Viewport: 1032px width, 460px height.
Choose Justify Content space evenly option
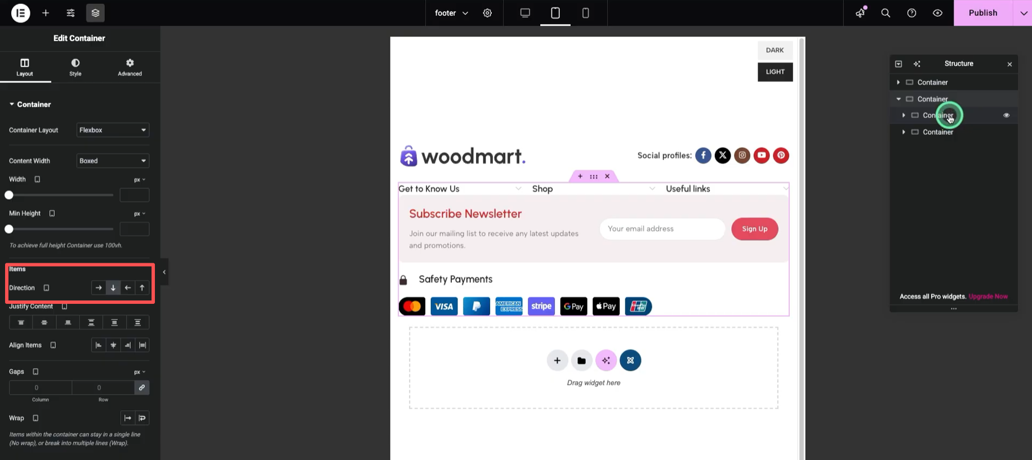click(x=137, y=322)
